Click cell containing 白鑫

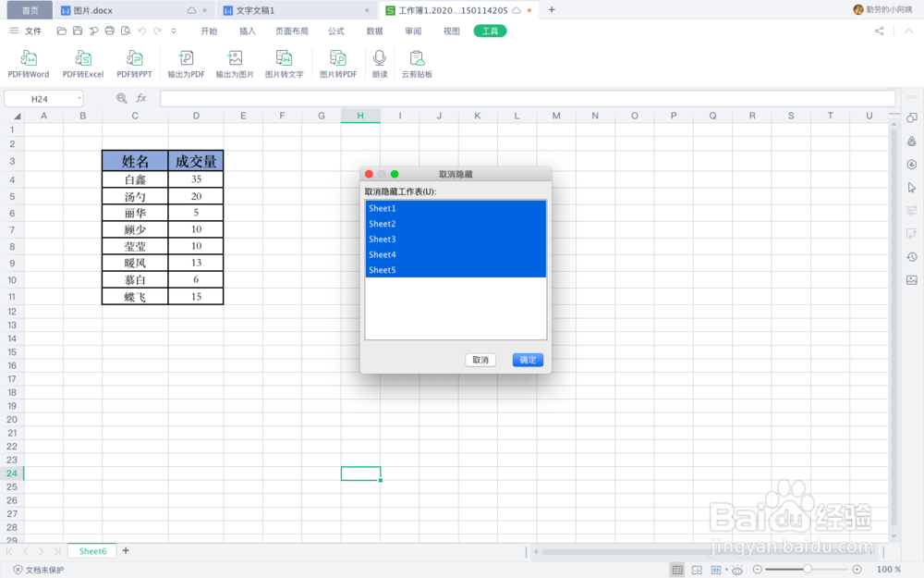(135, 179)
